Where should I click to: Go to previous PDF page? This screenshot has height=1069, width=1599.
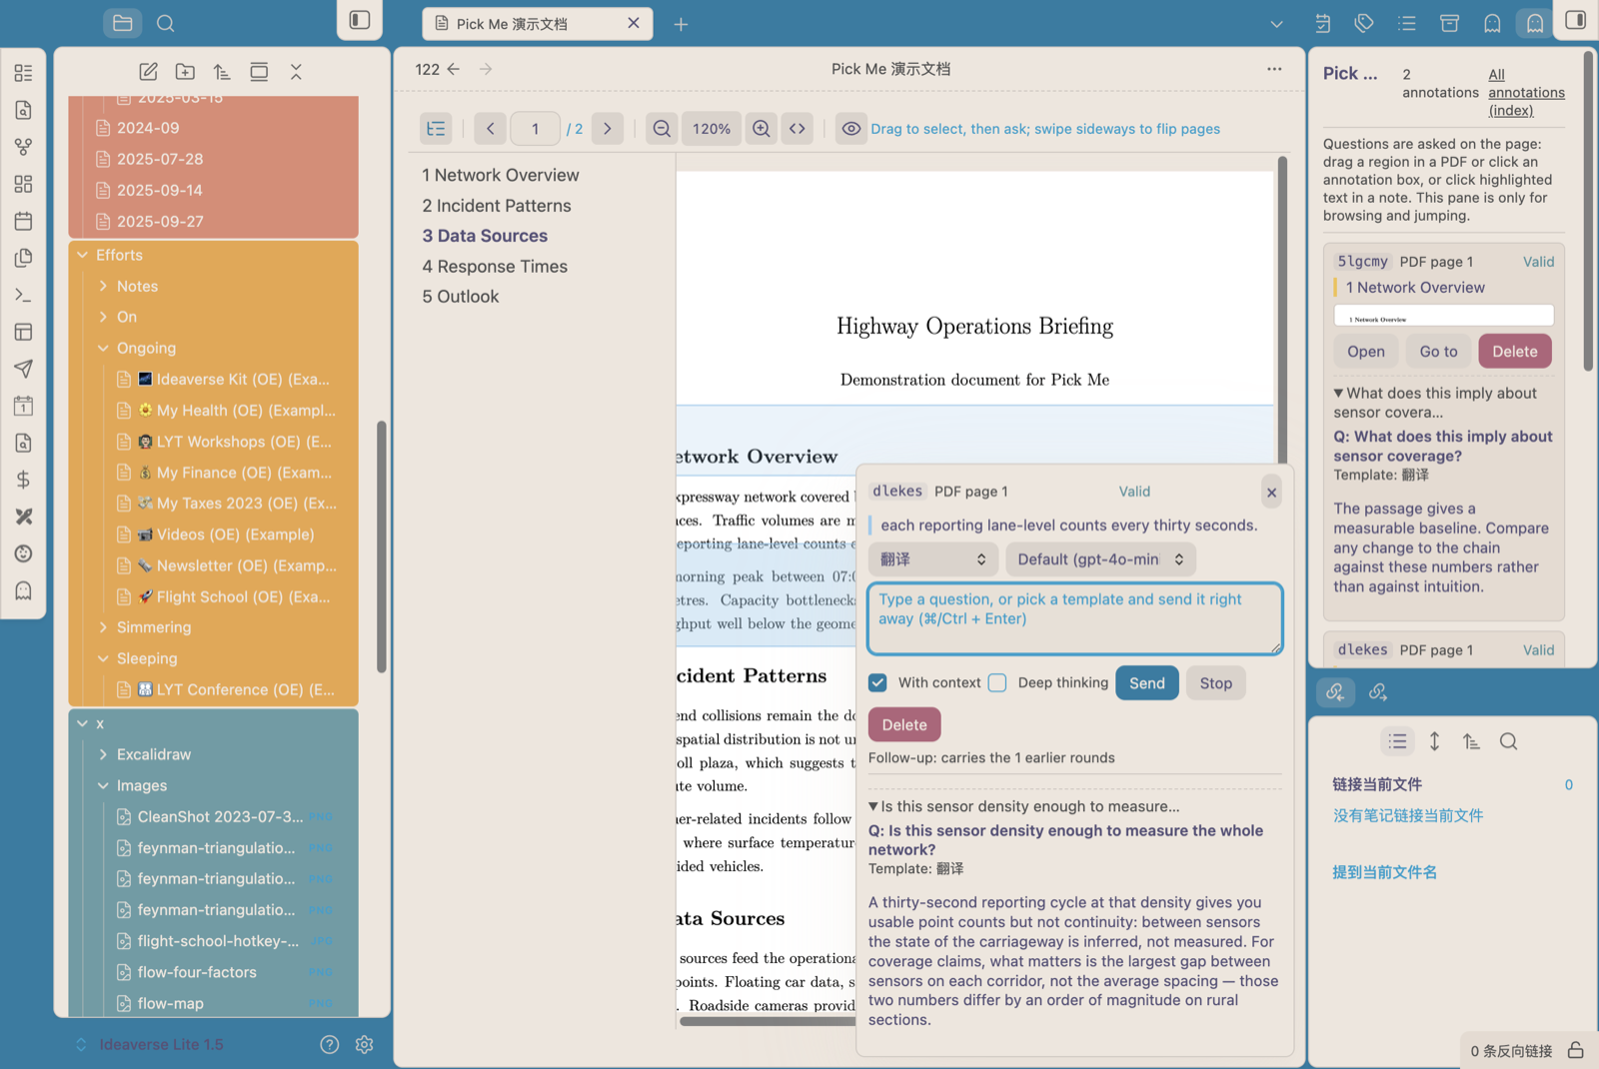tap(490, 129)
